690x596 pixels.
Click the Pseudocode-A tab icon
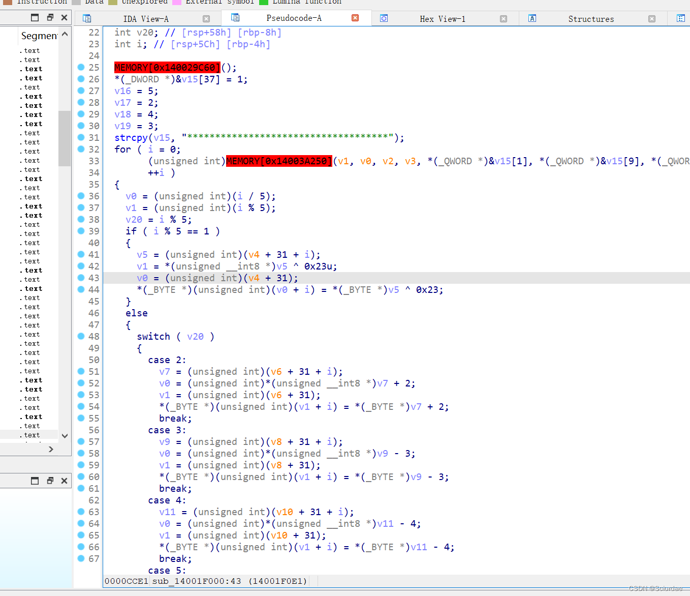(x=235, y=17)
